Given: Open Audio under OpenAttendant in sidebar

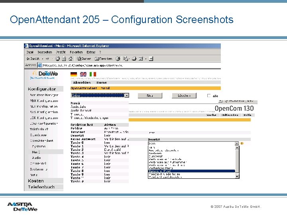Looking at the screenshot, I should pos(36,158).
